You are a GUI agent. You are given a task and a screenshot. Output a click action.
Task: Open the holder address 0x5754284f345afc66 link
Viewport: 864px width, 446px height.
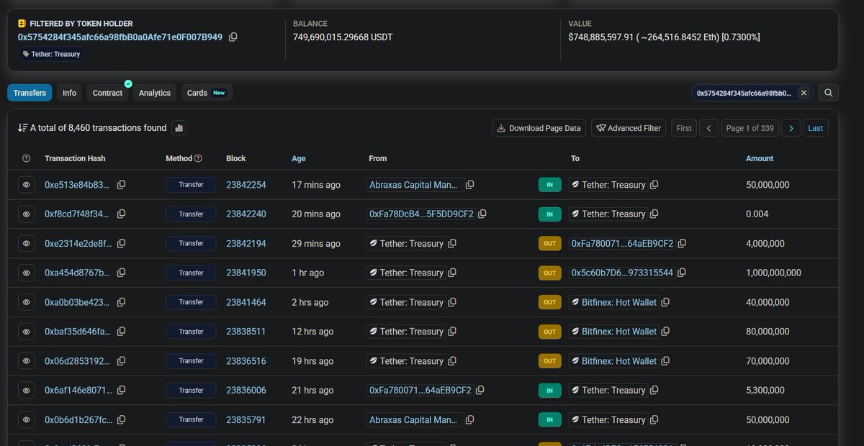click(120, 37)
